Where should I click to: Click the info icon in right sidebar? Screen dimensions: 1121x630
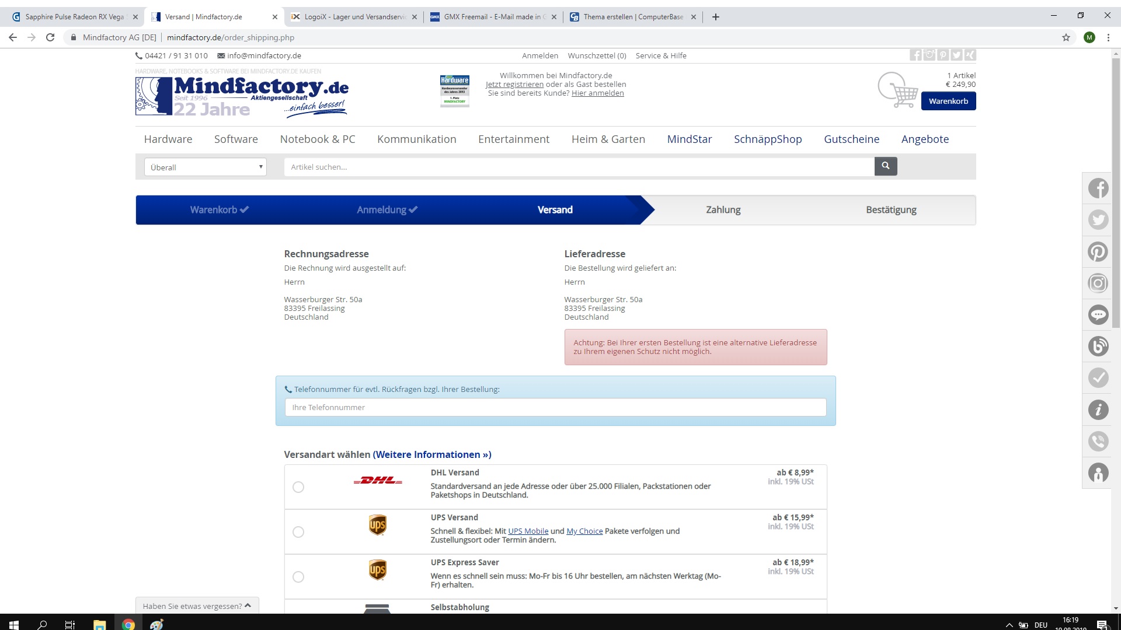pyautogui.click(x=1098, y=409)
